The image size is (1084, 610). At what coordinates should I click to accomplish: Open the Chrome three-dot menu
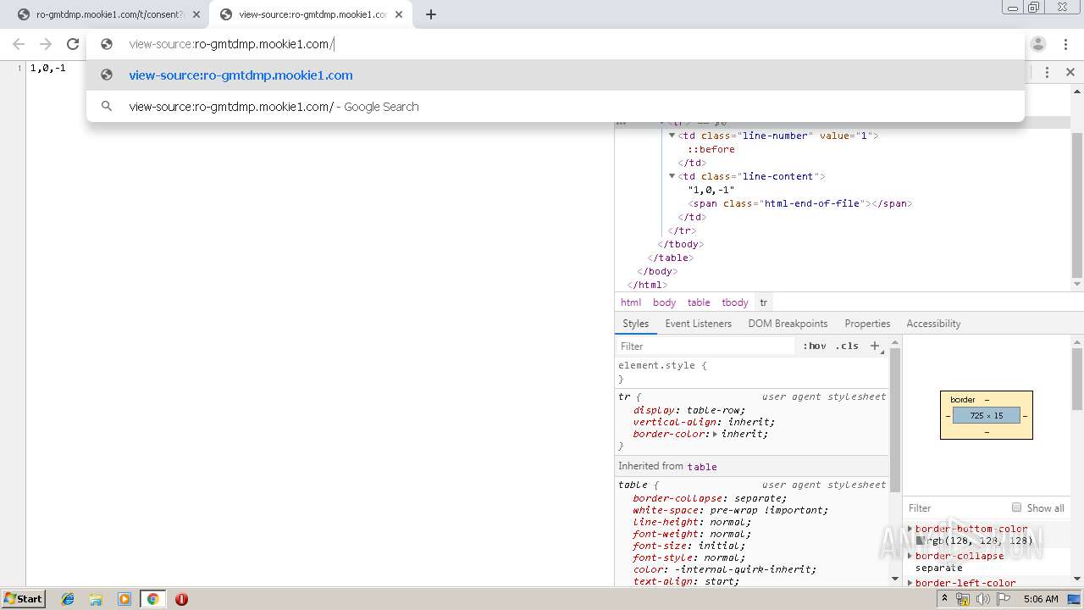[1065, 44]
